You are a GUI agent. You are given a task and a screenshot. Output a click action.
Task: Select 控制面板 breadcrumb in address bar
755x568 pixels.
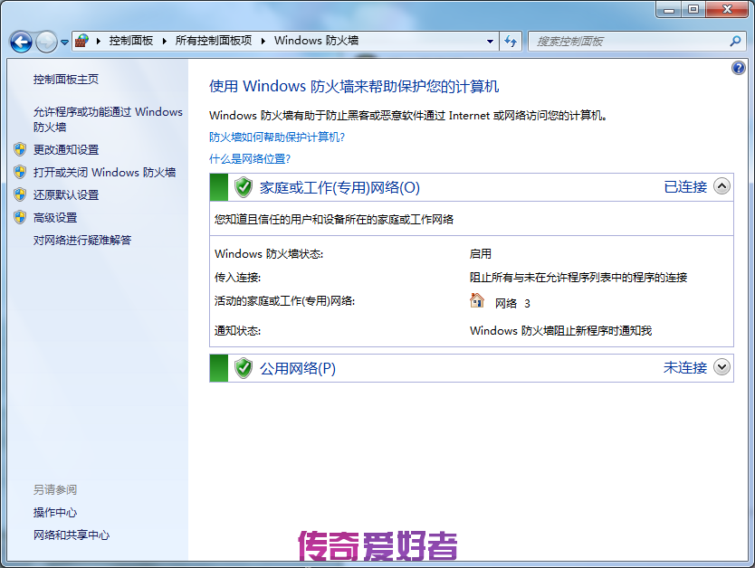point(131,41)
